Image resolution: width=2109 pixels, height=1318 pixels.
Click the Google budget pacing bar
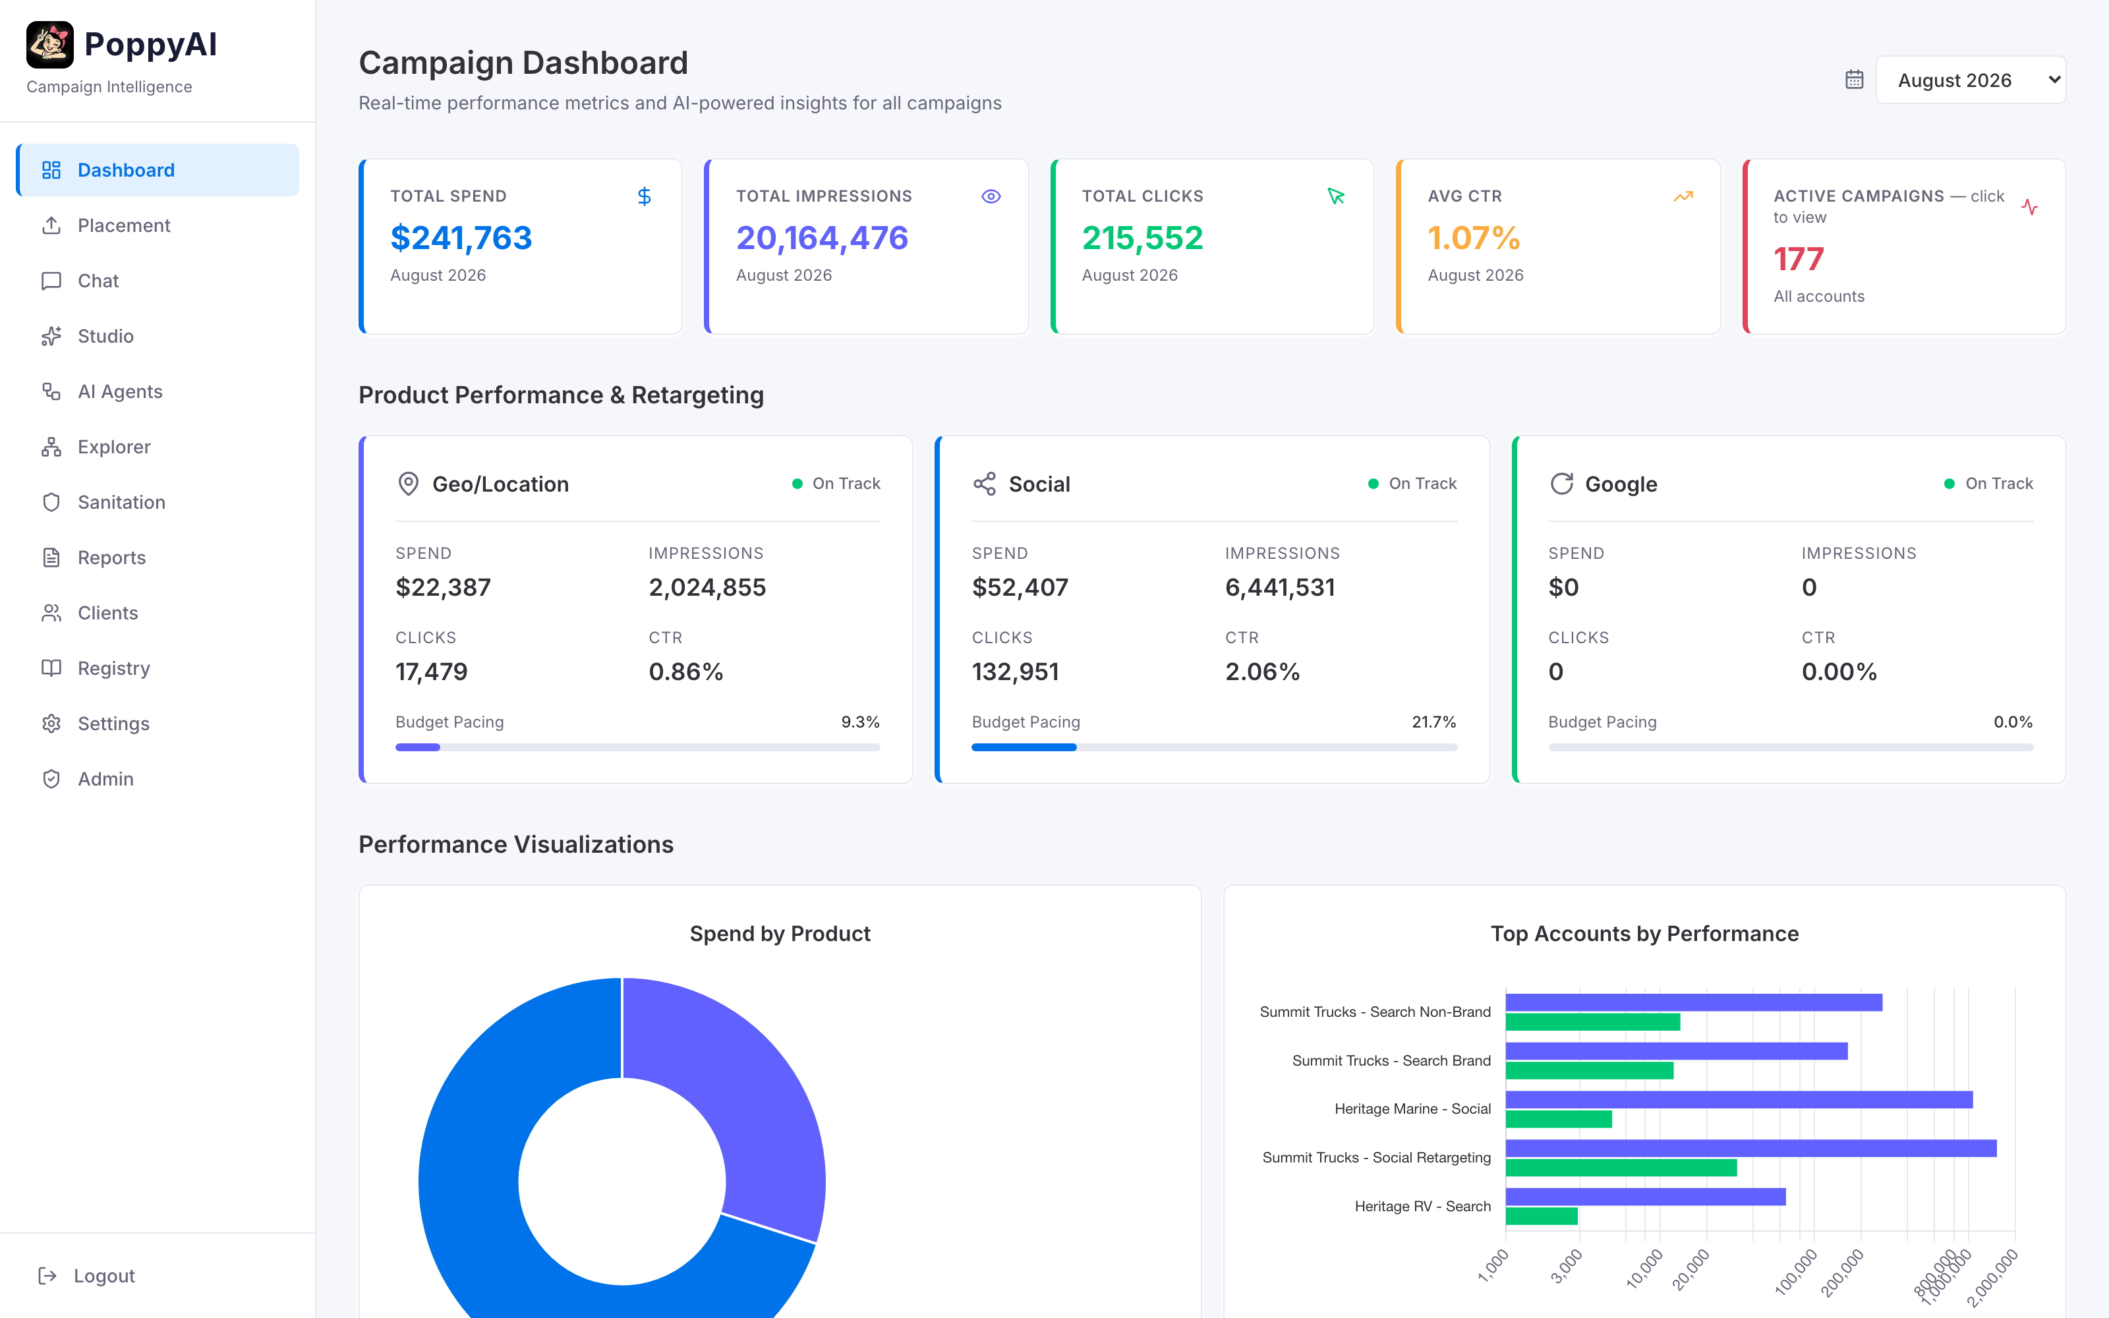pyautogui.click(x=1791, y=747)
